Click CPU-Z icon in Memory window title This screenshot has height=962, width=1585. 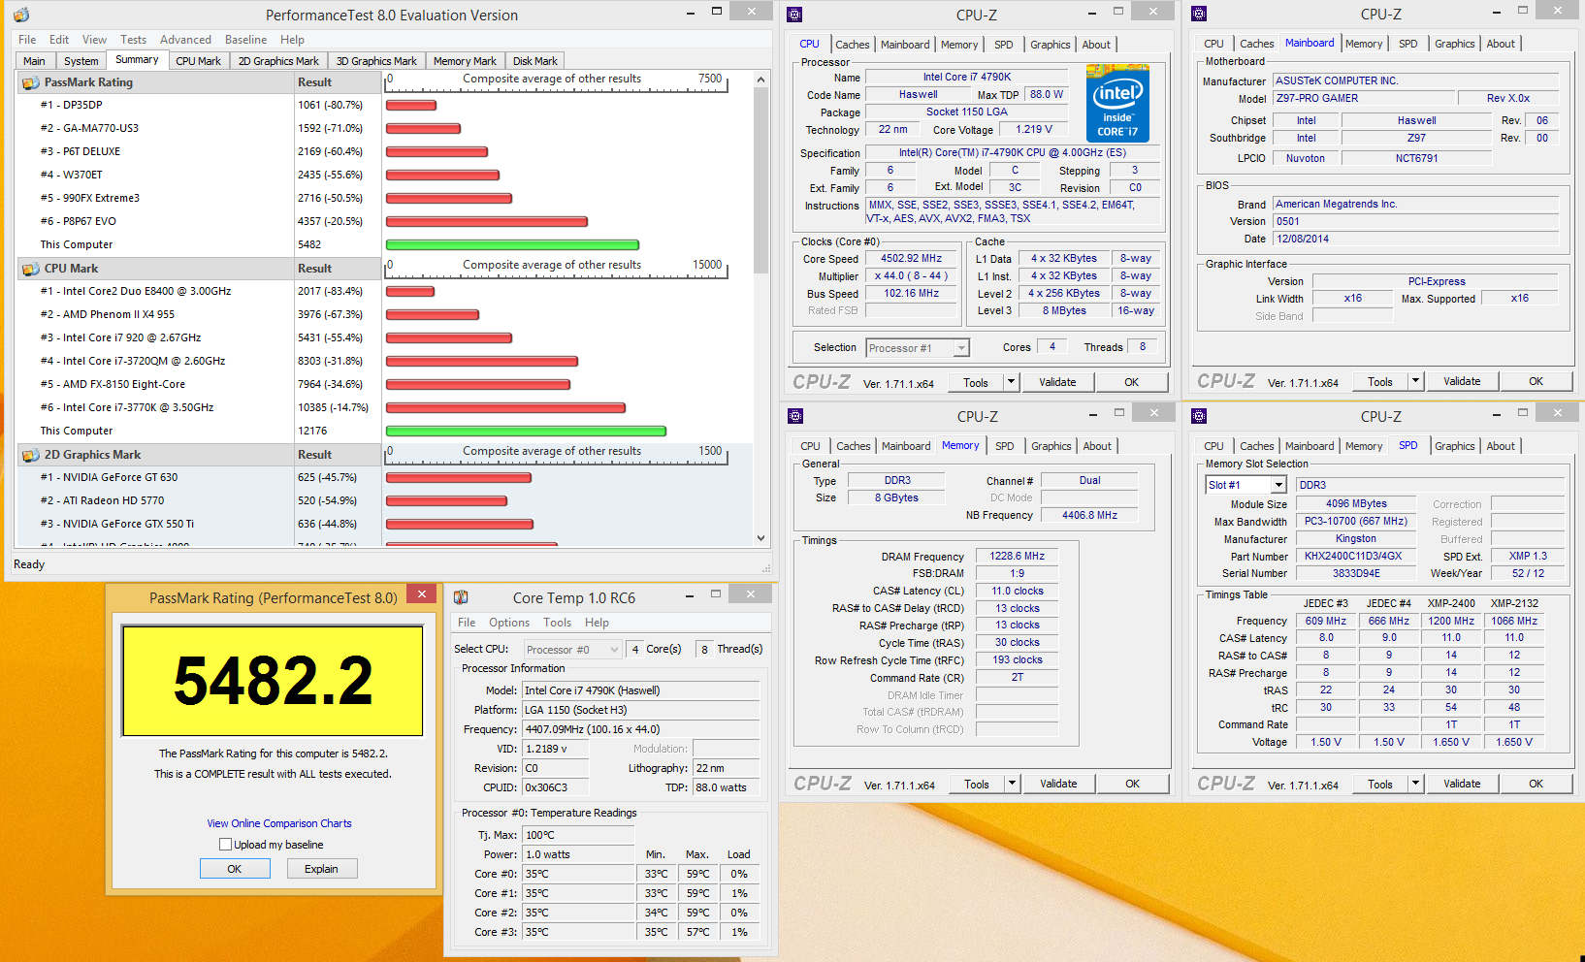coord(795,416)
